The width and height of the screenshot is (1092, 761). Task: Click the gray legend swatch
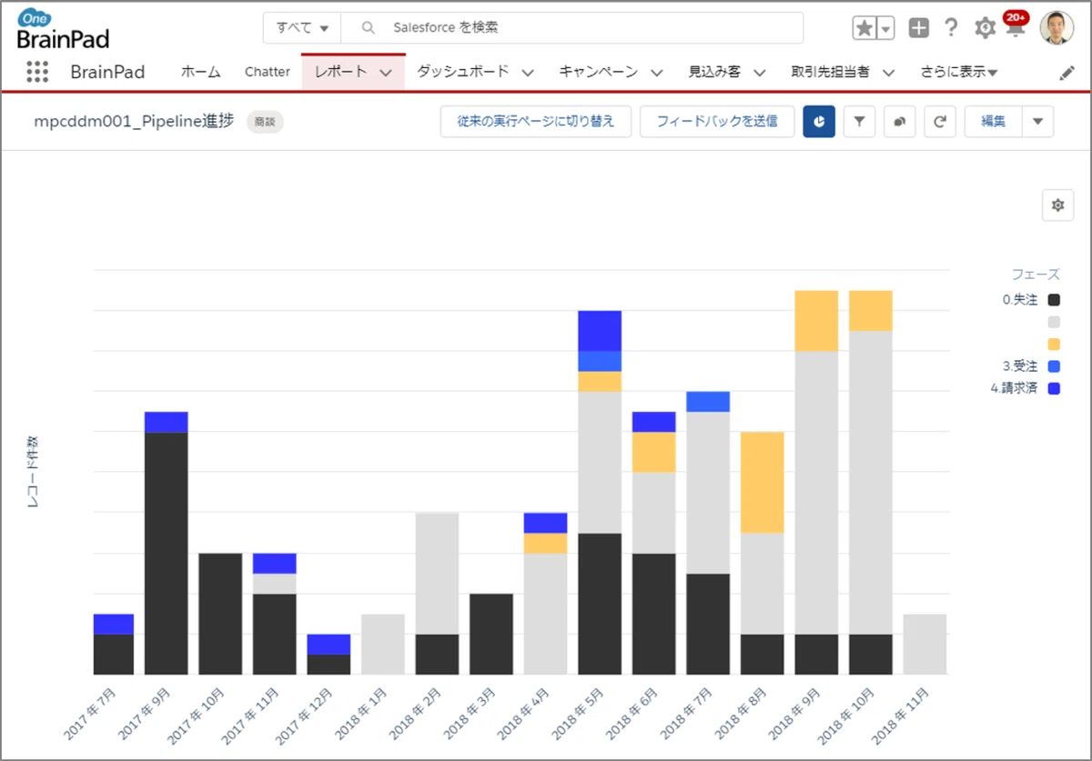[1054, 322]
